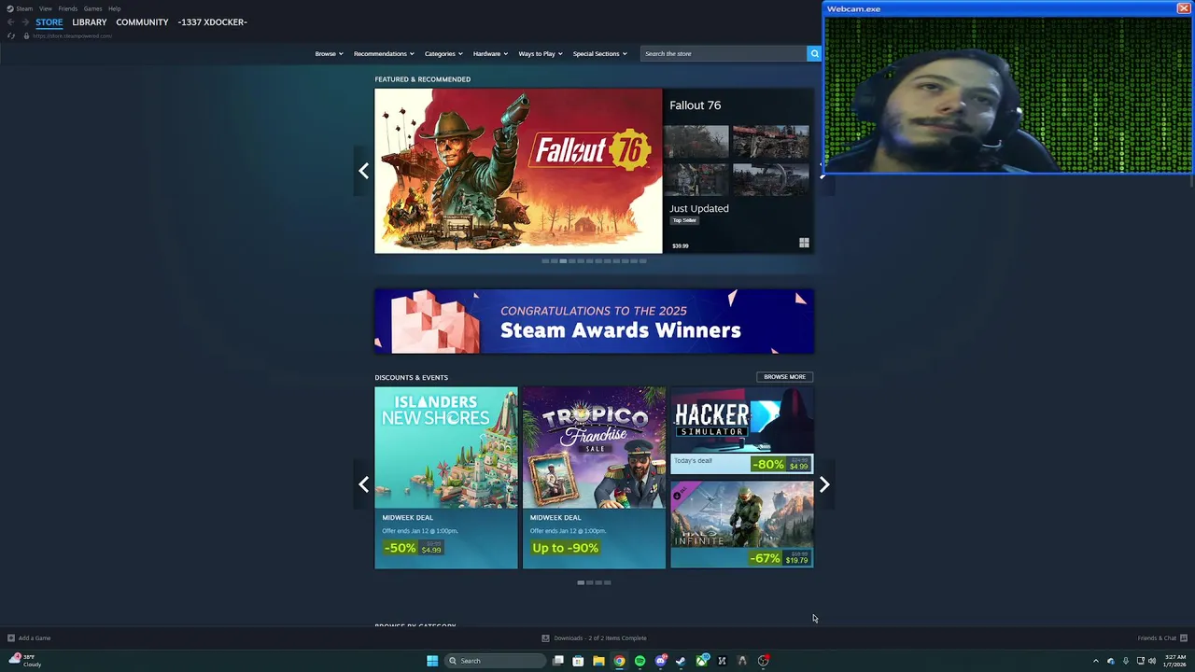Open the Hacker Simulator daily deal
Viewport: 1195px width, 672px height.
point(742,430)
